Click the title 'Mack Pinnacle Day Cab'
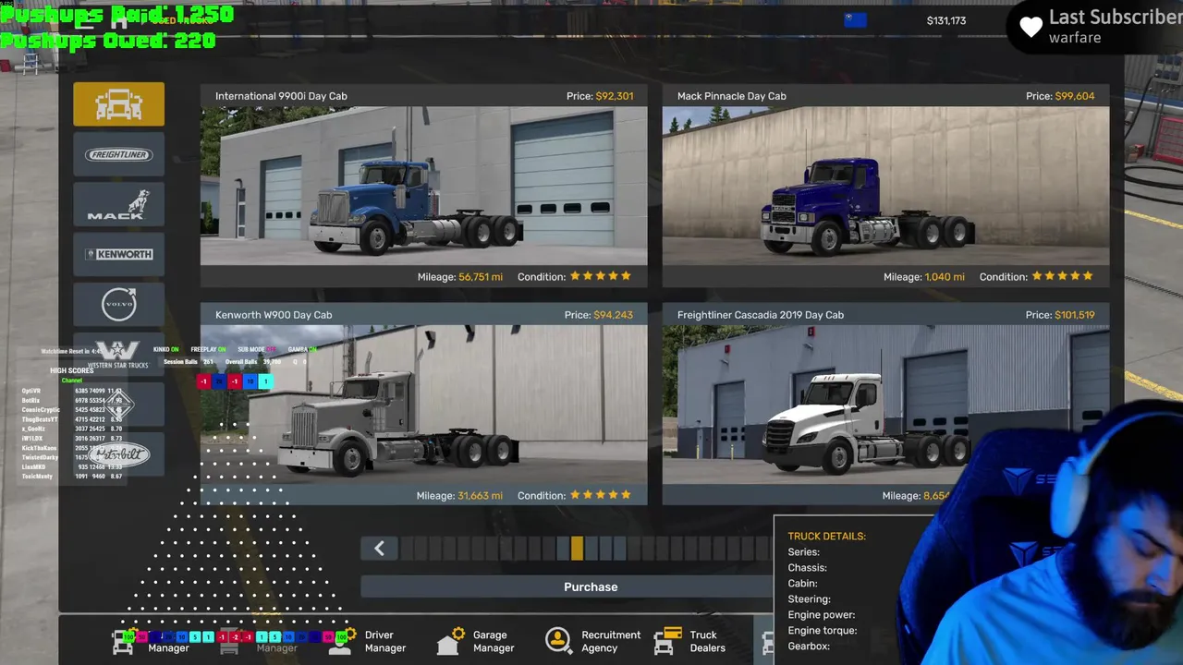 tap(732, 96)
